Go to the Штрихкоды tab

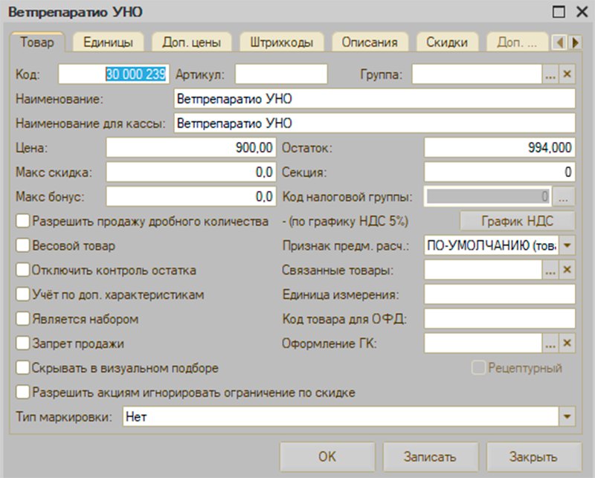click(282, 42)
